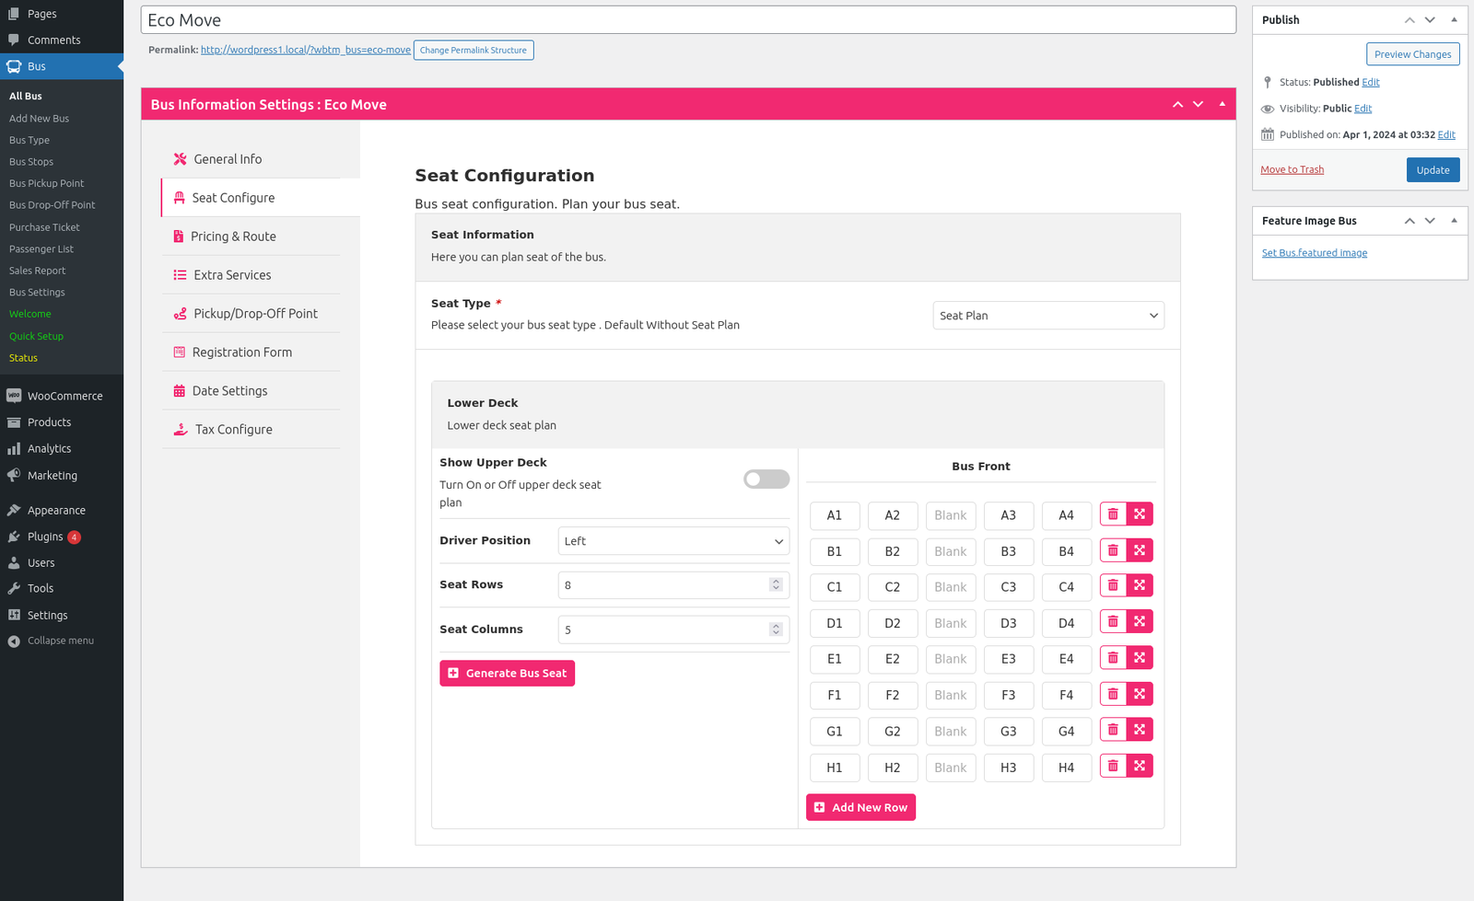Enable the Show Upper Deck toggle
Image resolution: width=1474 pixels, height=901 pixels.
(766, 479)
